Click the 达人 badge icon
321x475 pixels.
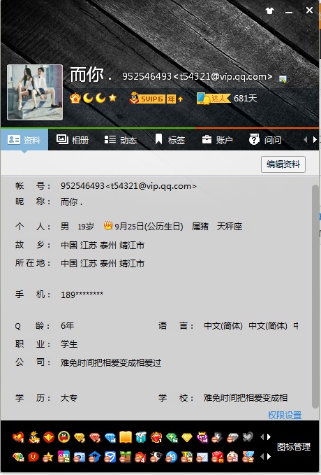coord(214,98)
